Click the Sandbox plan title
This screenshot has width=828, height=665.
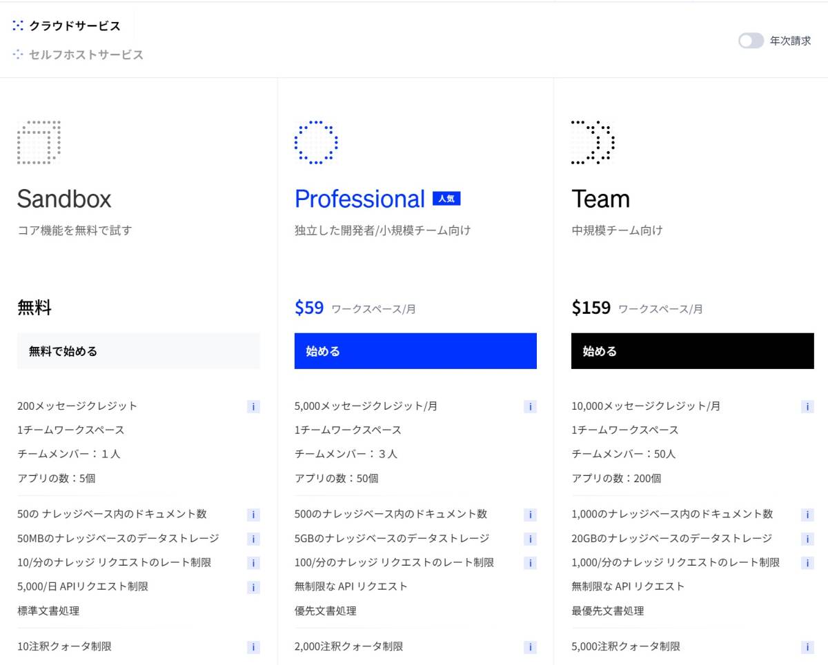pyautogui.click(x=64, y=199)
